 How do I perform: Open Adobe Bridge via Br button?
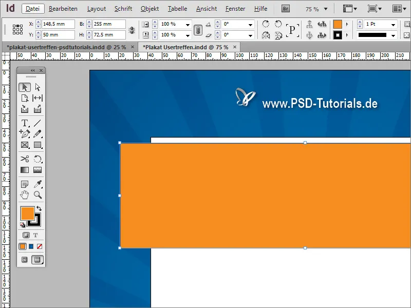(285, 9)
